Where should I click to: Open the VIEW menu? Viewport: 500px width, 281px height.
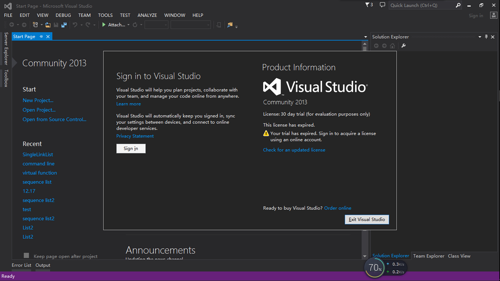tap(42, 15)
